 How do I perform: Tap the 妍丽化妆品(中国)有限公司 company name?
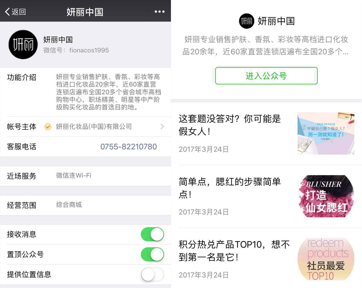pyautogui.click(x=94, y=127)
